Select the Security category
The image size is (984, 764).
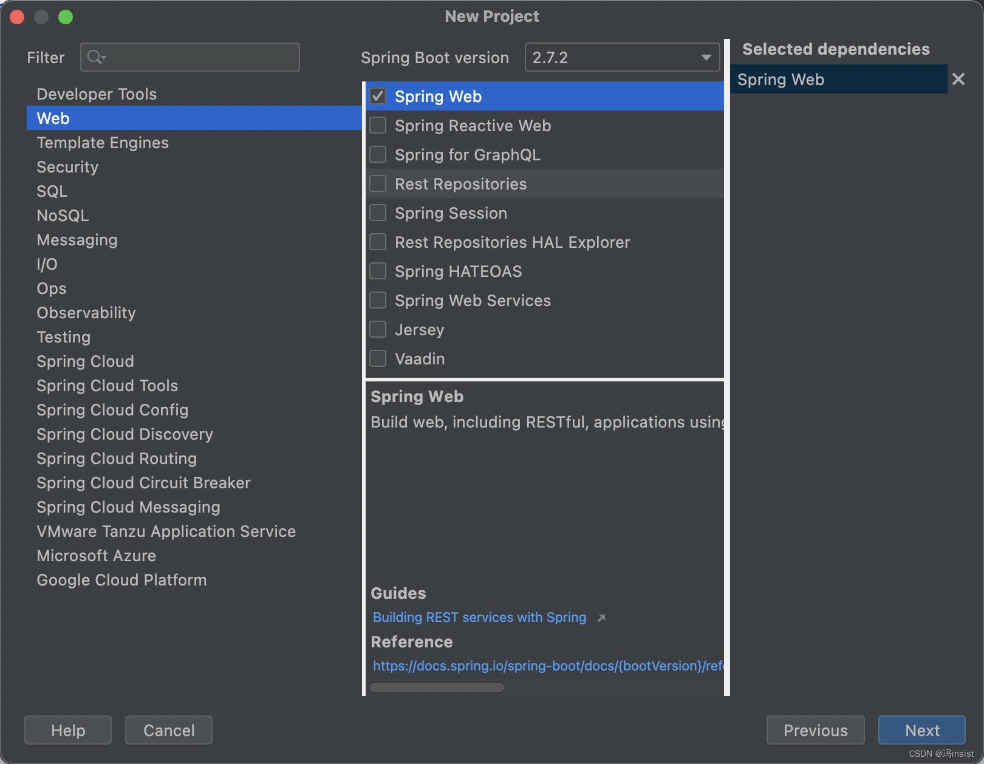coord(67,167)
